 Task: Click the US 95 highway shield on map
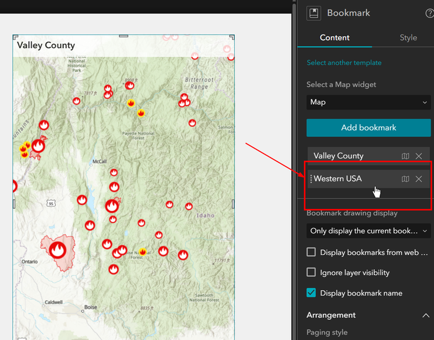pyautogui.click(x=50, y=204)
